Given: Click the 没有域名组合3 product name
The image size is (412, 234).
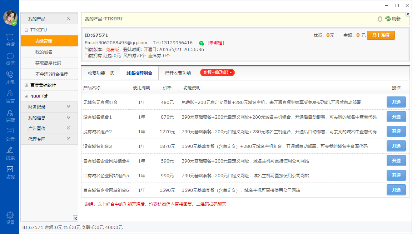Looking at the screenshot, I should (98, 146).
